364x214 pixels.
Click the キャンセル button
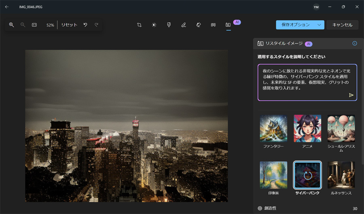click(342, 25)
